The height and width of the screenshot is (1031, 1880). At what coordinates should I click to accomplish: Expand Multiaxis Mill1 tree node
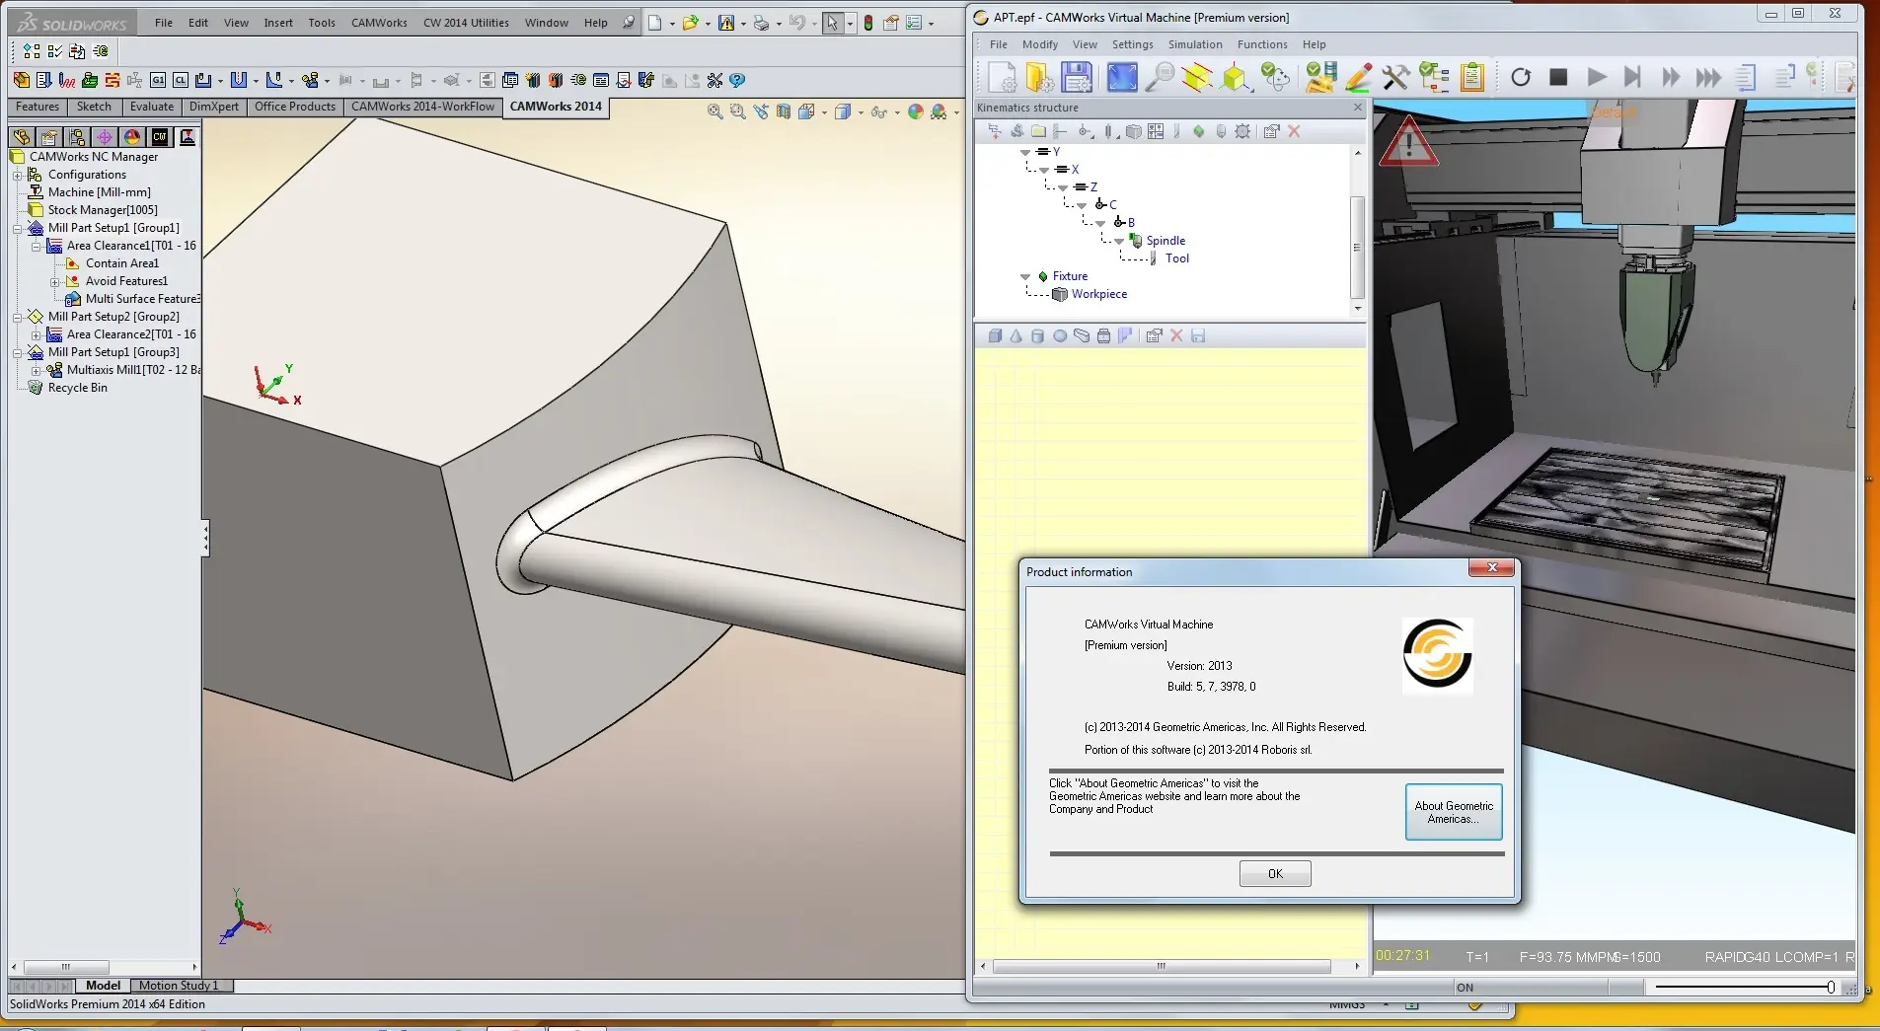click(x=36, y=371)
